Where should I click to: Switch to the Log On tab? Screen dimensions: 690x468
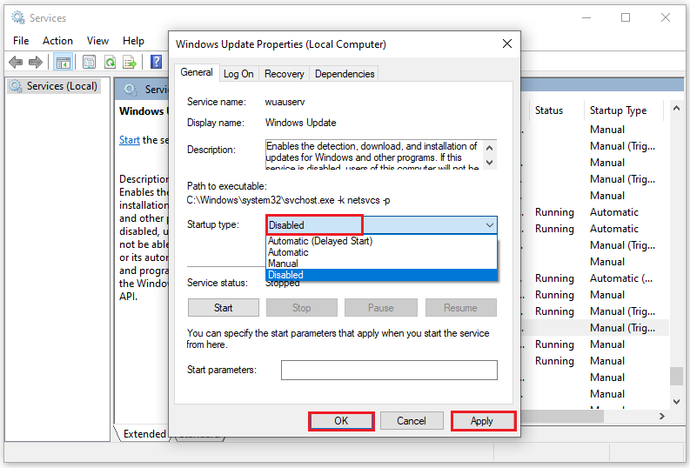coord(238,74)
